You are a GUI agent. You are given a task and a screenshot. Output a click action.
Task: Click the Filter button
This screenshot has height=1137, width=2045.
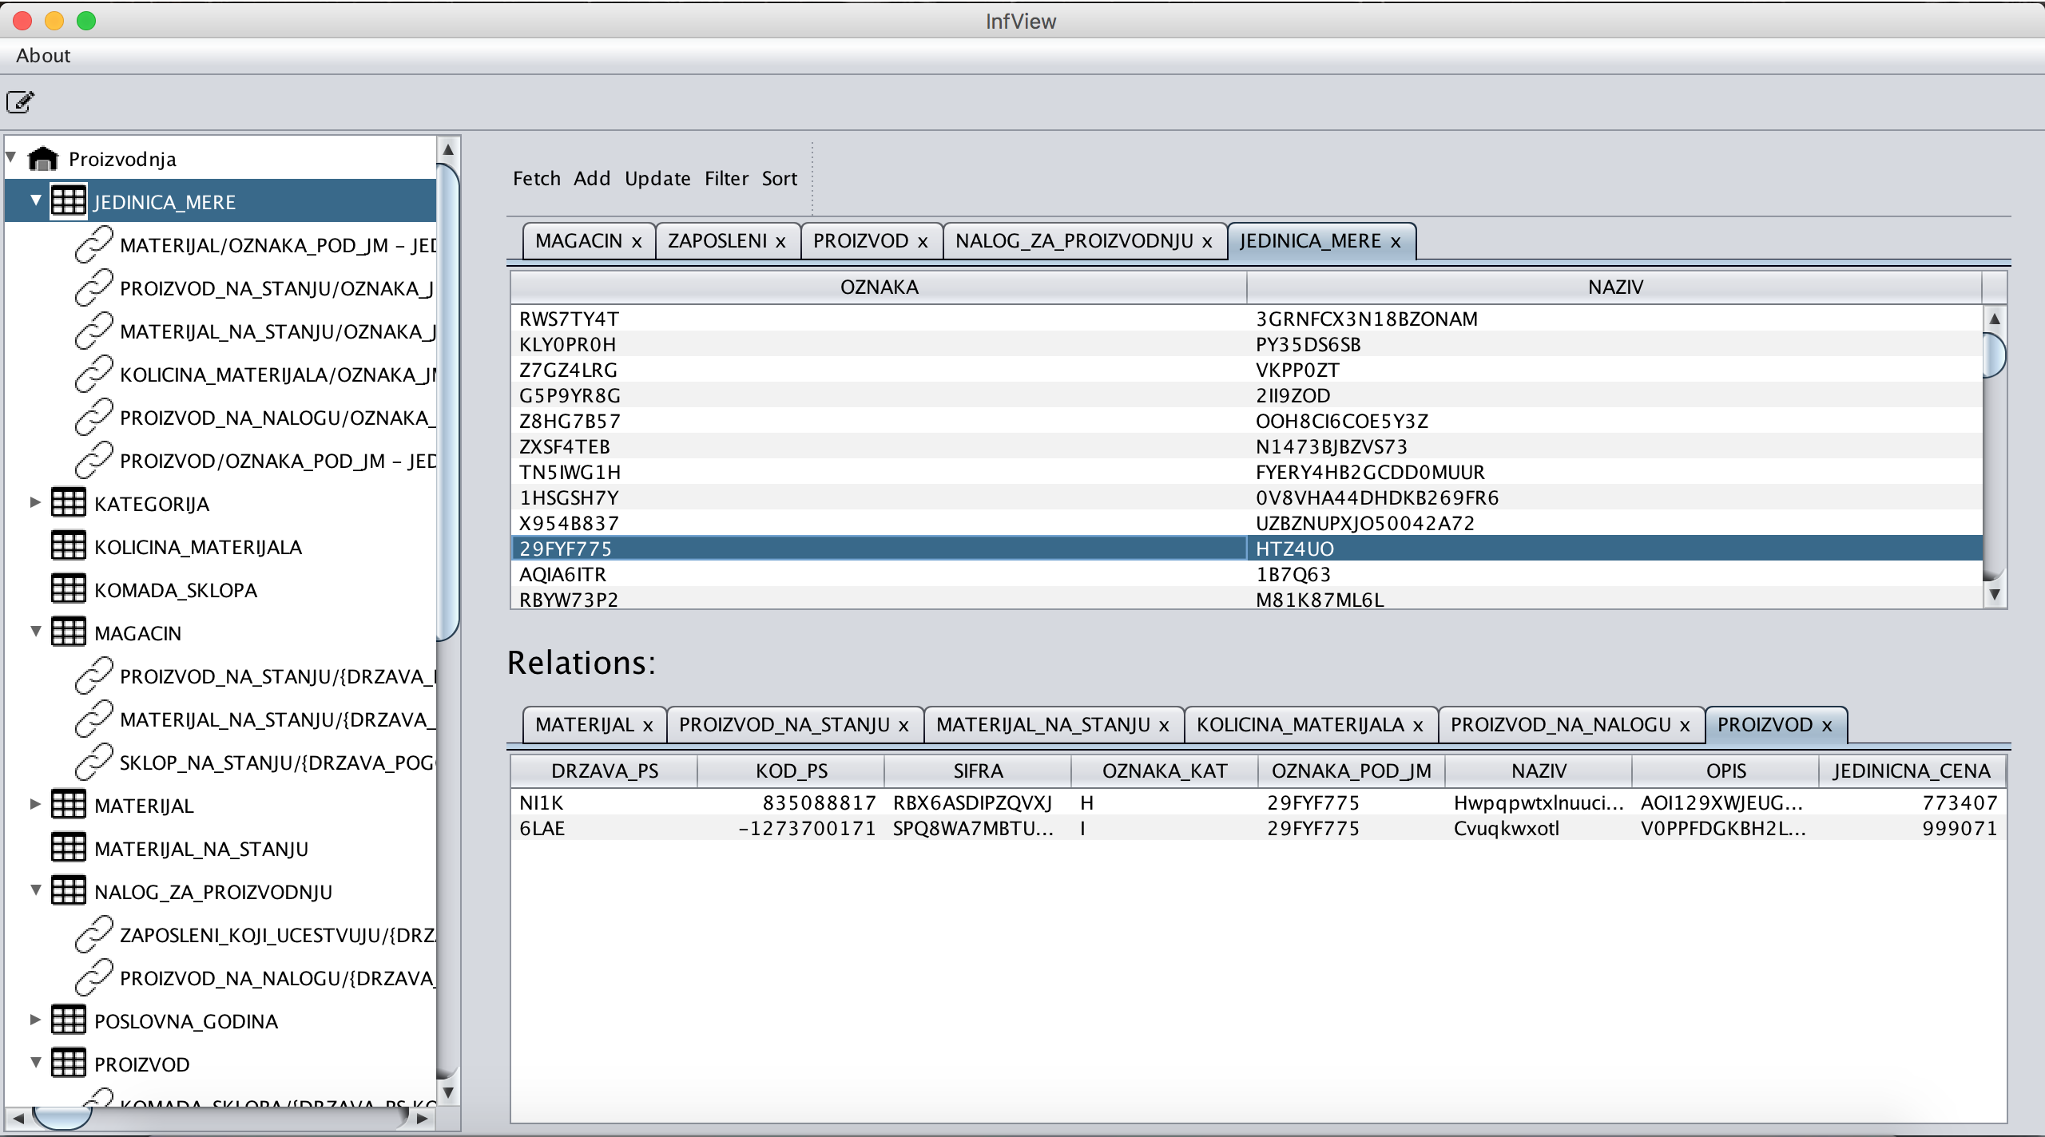coord(727,179)
